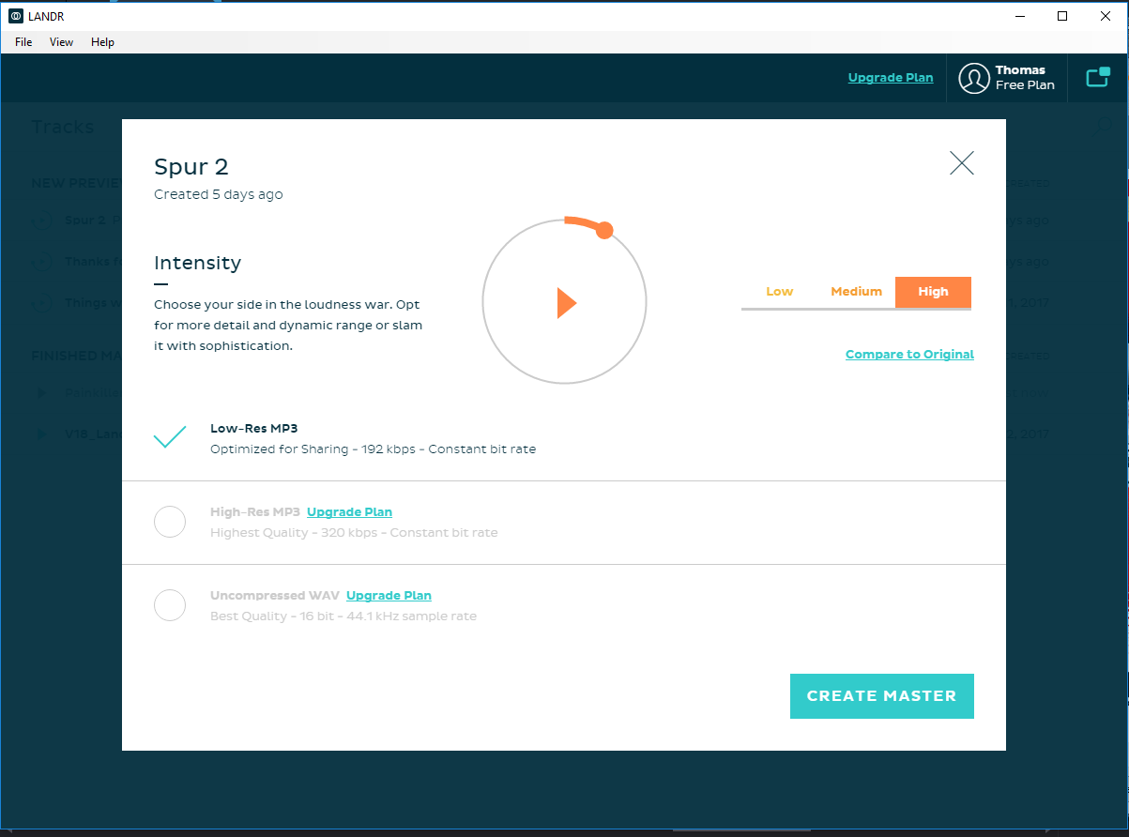Open Thomas user profile icon
Viewport: 1129px width, 837px height.
tap(974, 78)
